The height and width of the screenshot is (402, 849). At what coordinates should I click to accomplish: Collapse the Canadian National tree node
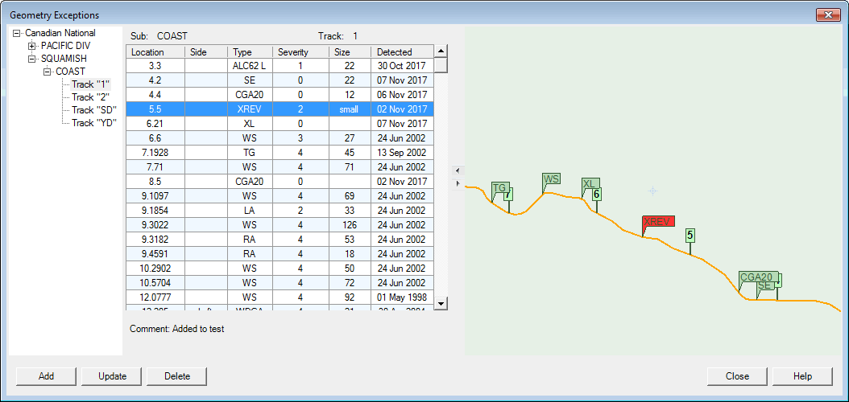17,33
